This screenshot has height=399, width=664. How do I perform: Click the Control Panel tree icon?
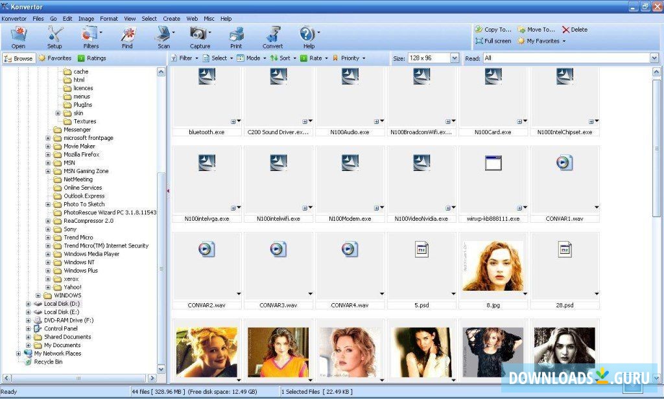tap(38, 329)
